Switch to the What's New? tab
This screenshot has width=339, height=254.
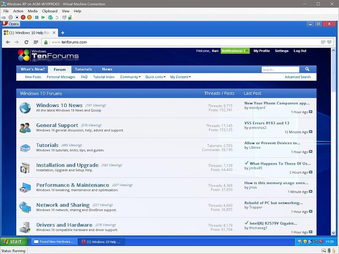coord(33,69)
